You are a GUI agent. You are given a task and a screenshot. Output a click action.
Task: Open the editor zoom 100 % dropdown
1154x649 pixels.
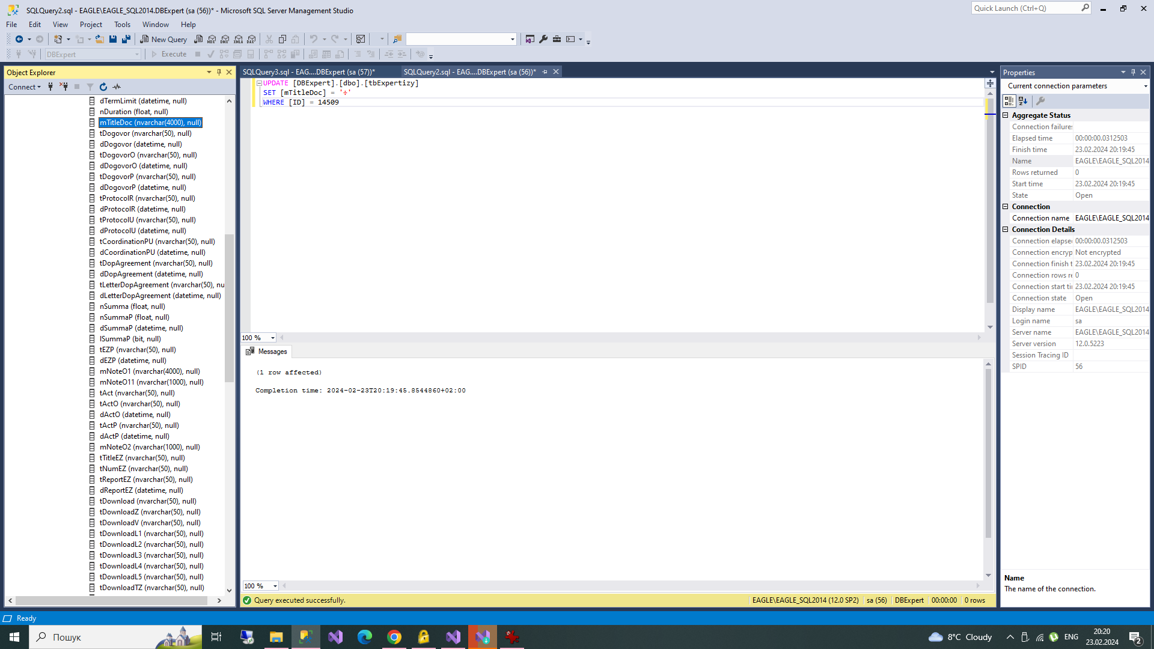273,338
